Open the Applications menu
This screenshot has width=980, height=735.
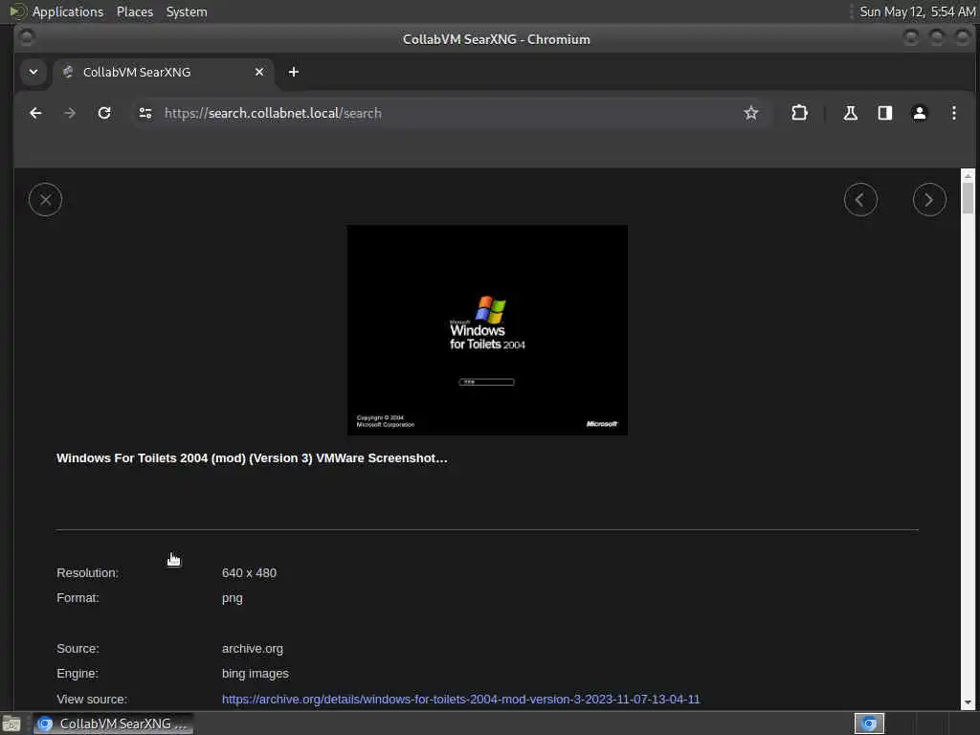[x=56, y=11]
